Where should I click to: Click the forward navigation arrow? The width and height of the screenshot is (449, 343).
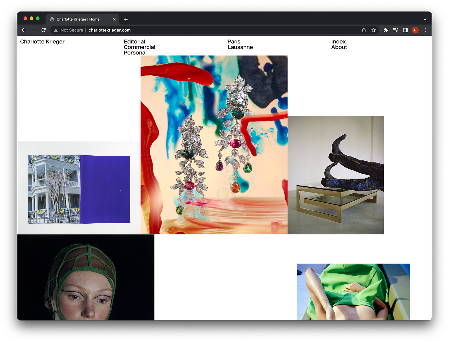coord(34,30)
